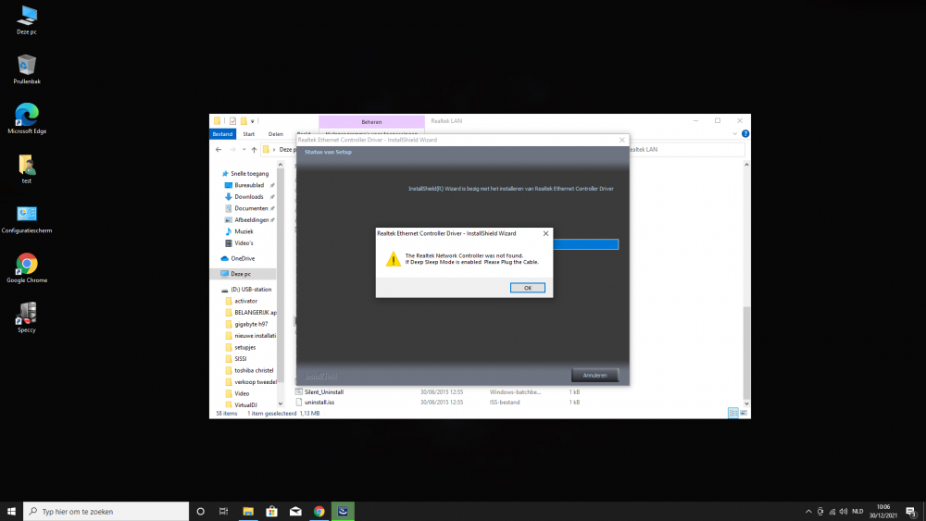Open Configuratiescherm desktop icon
Image resolution: width=926 pixels, height=521 pixels.
(27, 219)
